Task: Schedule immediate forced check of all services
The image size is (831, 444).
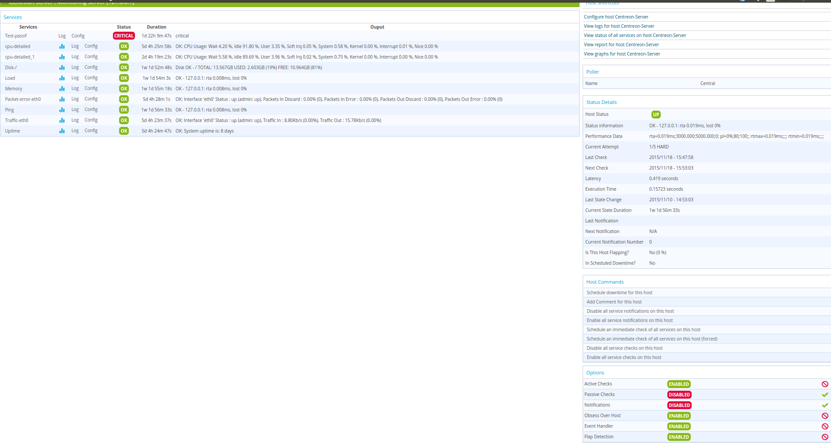Action: click(x=652, y=339)
